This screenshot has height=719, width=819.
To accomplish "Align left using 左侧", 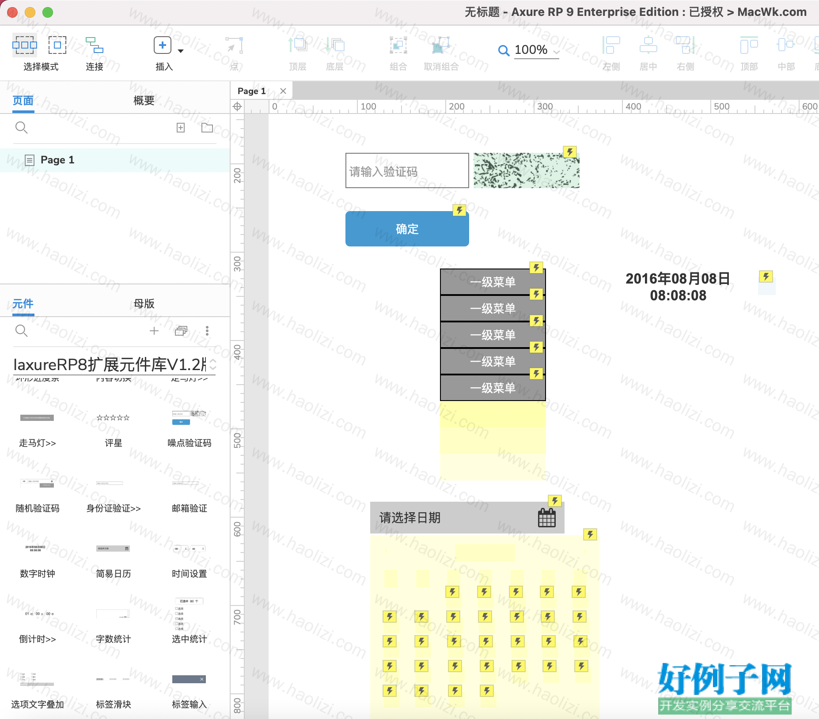I will point(611,45).
